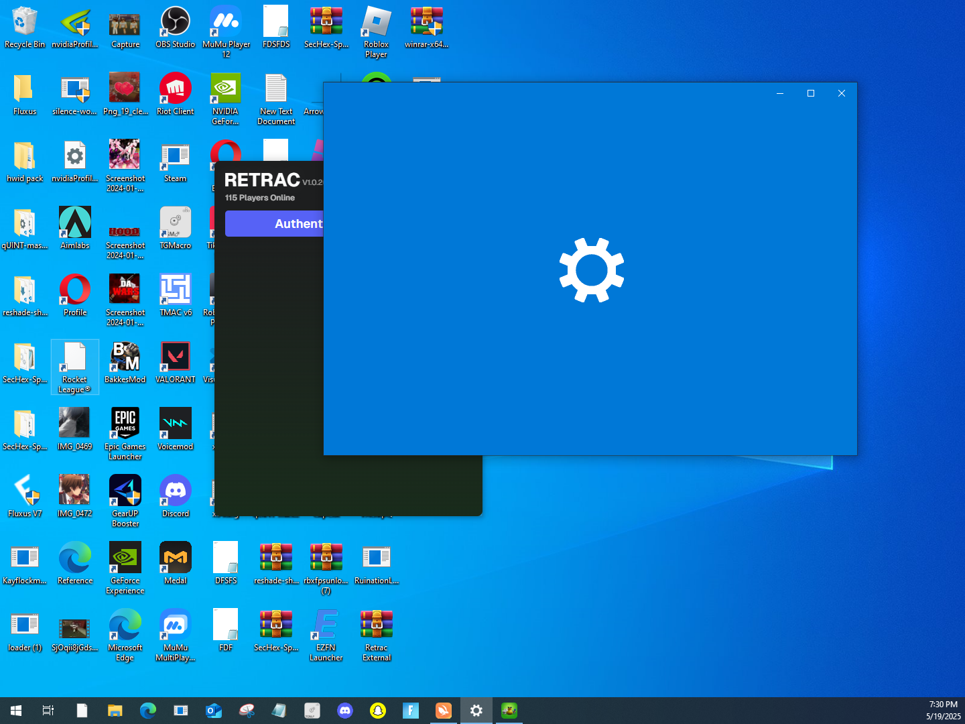Maximize the blue Settings window

point(811,93)
